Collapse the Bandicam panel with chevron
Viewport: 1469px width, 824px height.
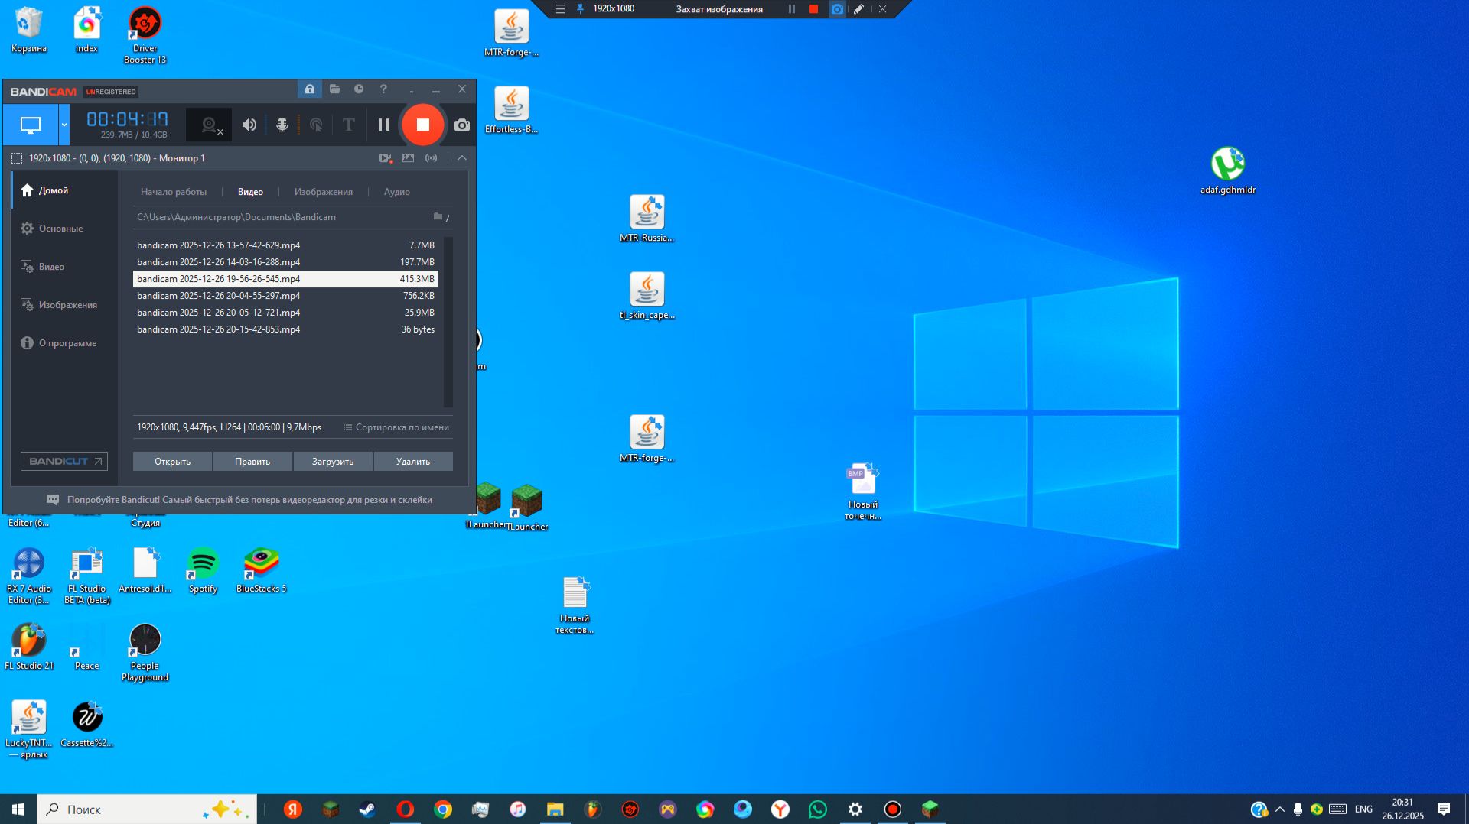click(461, 158)
